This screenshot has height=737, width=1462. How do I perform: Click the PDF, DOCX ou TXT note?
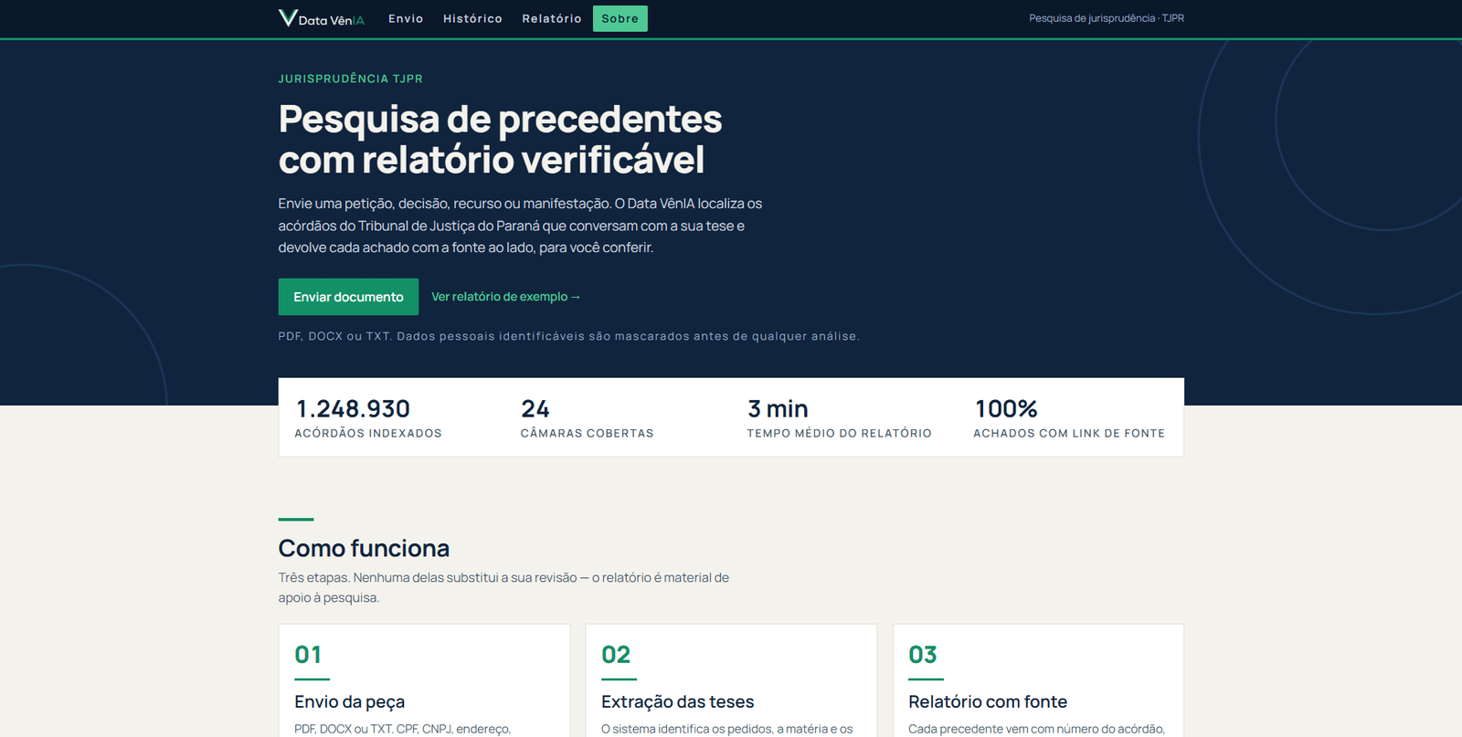pyautogui.click(x=569, y=336)
